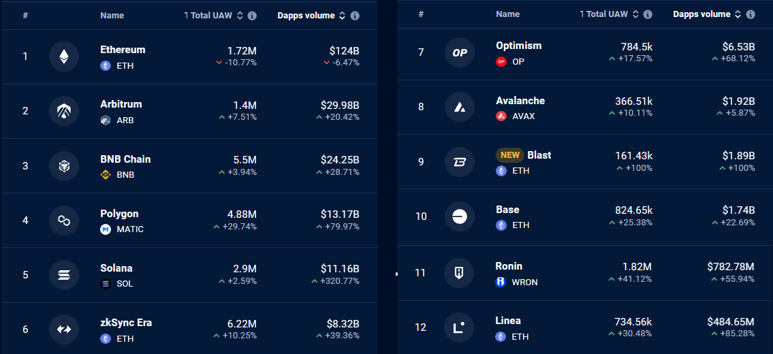
Task: Click the zkSync Era arrows icon
Action: click(x=64, y=329)
